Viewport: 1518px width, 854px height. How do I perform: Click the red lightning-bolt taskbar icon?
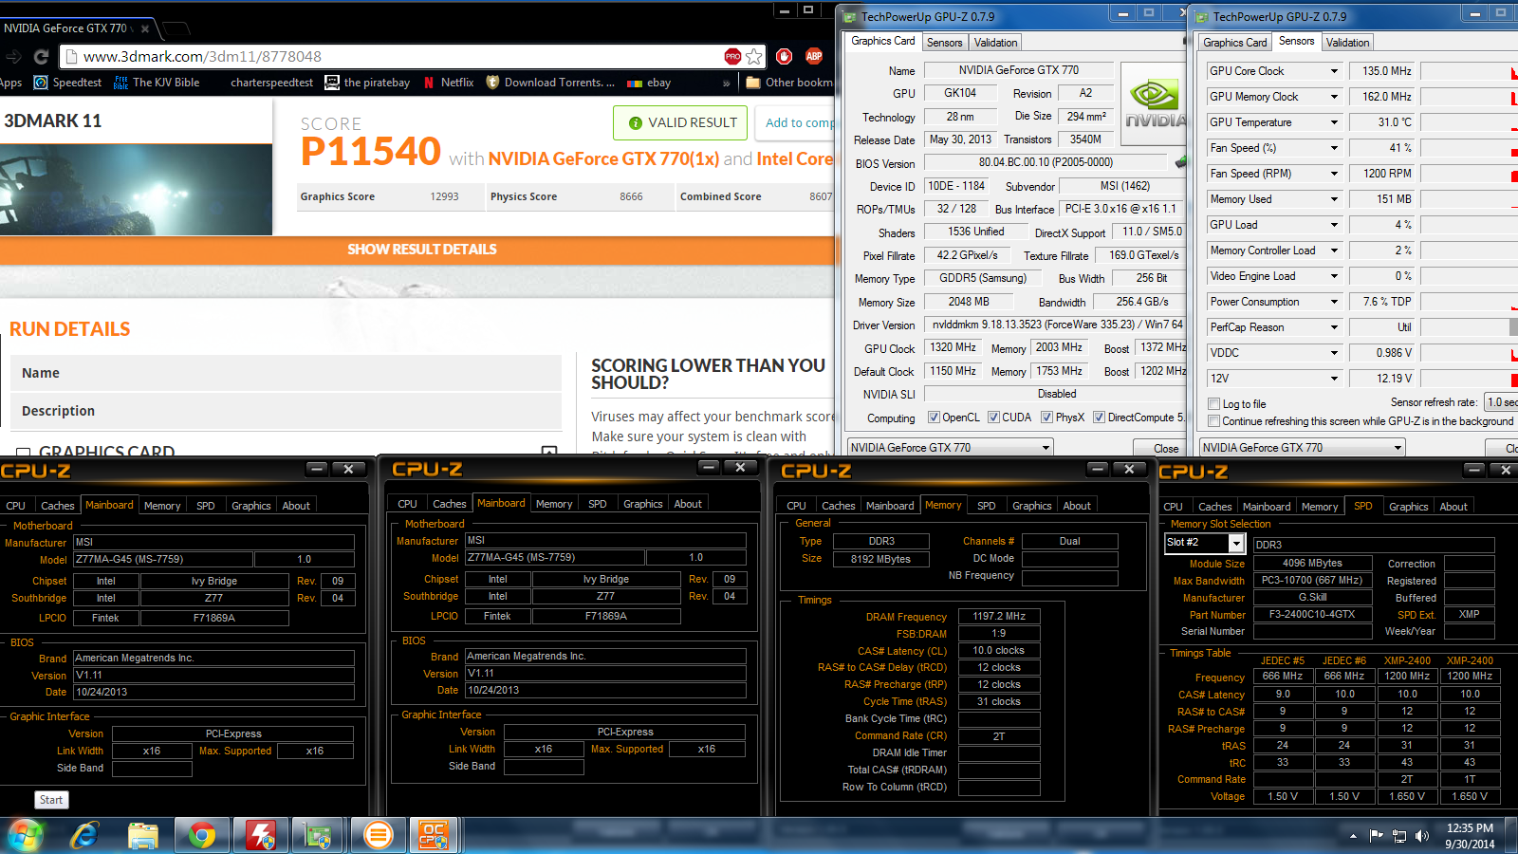[260, 836]
